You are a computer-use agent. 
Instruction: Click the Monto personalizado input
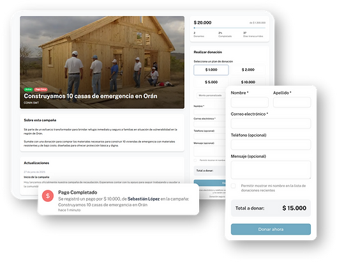click(211, 95)
